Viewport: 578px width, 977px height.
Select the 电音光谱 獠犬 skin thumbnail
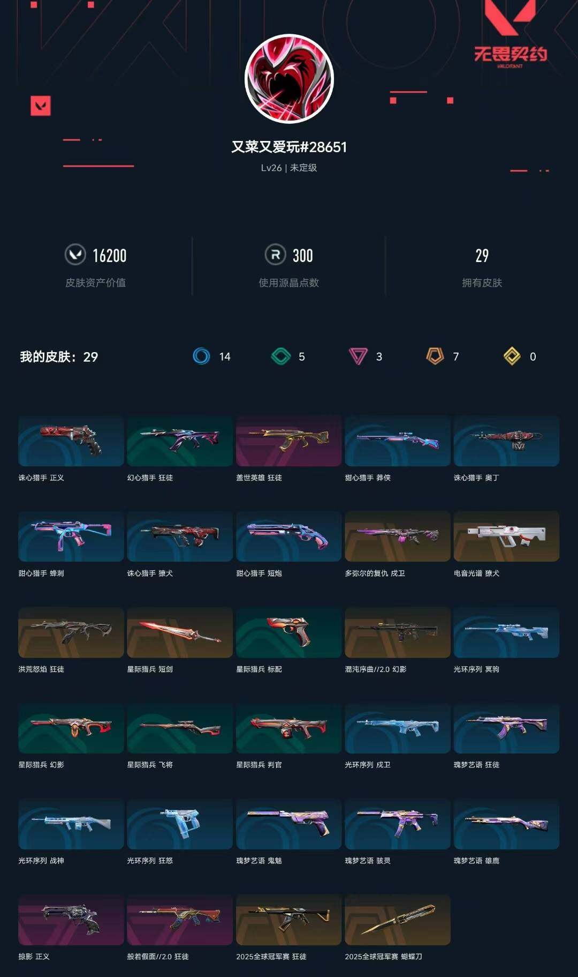(506, 536)
